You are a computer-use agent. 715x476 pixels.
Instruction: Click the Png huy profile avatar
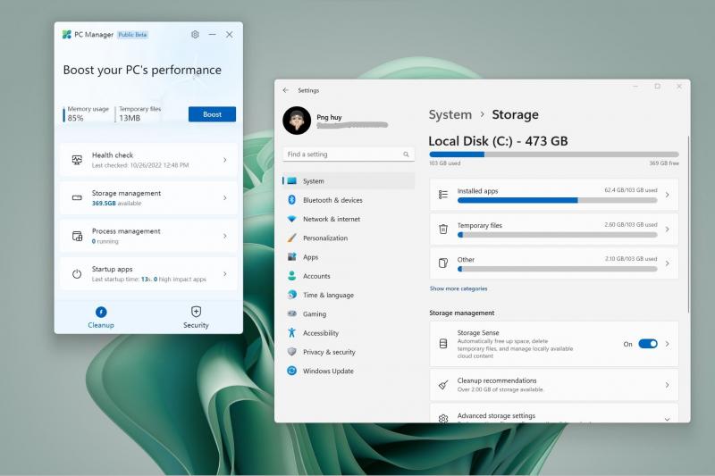click(297, 121)
